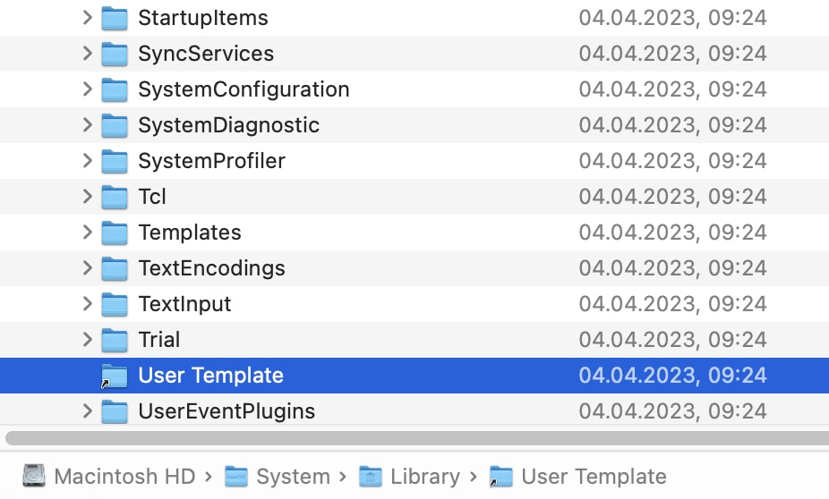Select the Tcl folder icon
Screen dimensions: 829x499
coord(115,197)
